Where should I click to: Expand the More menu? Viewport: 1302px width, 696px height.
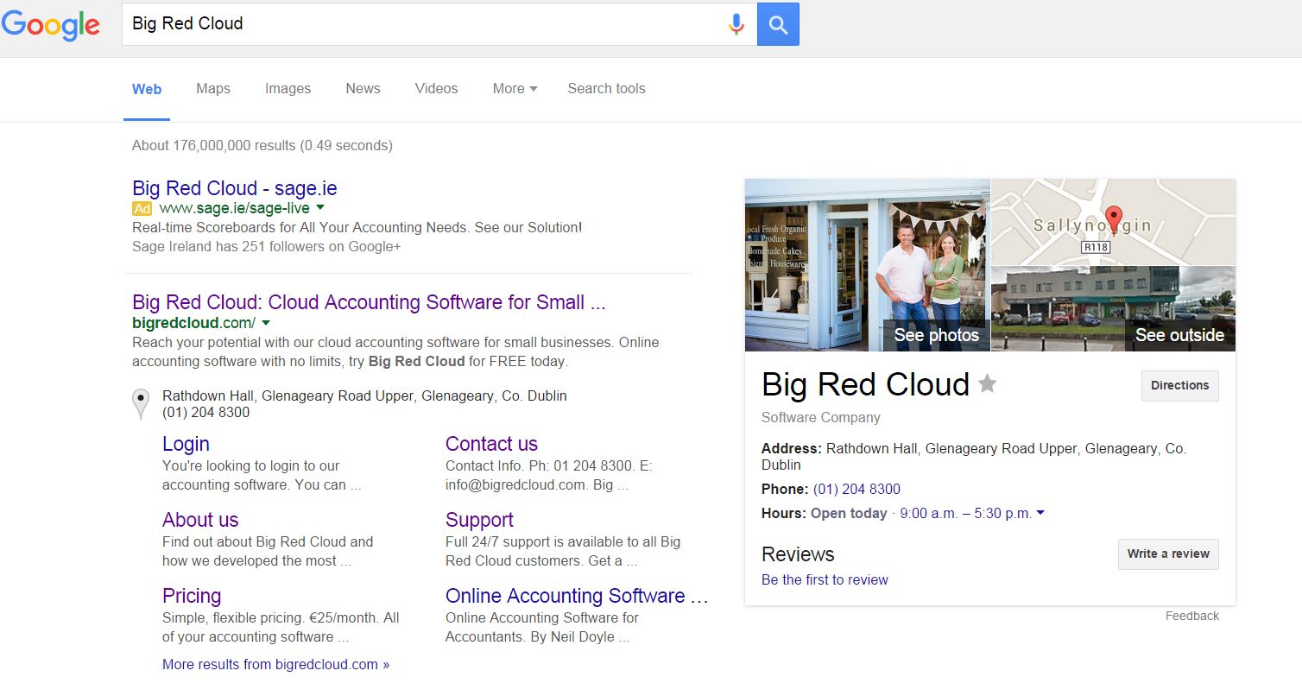(515, 88)
